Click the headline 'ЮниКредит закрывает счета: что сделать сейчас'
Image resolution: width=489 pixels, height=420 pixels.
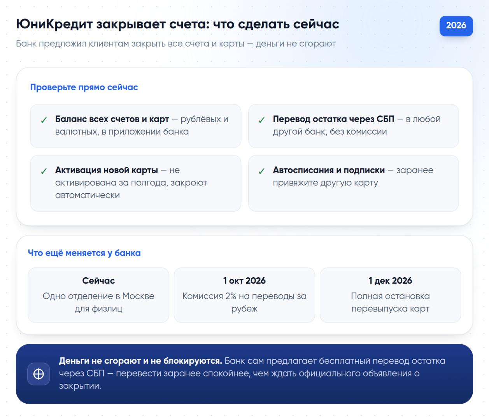coord(178,24)
